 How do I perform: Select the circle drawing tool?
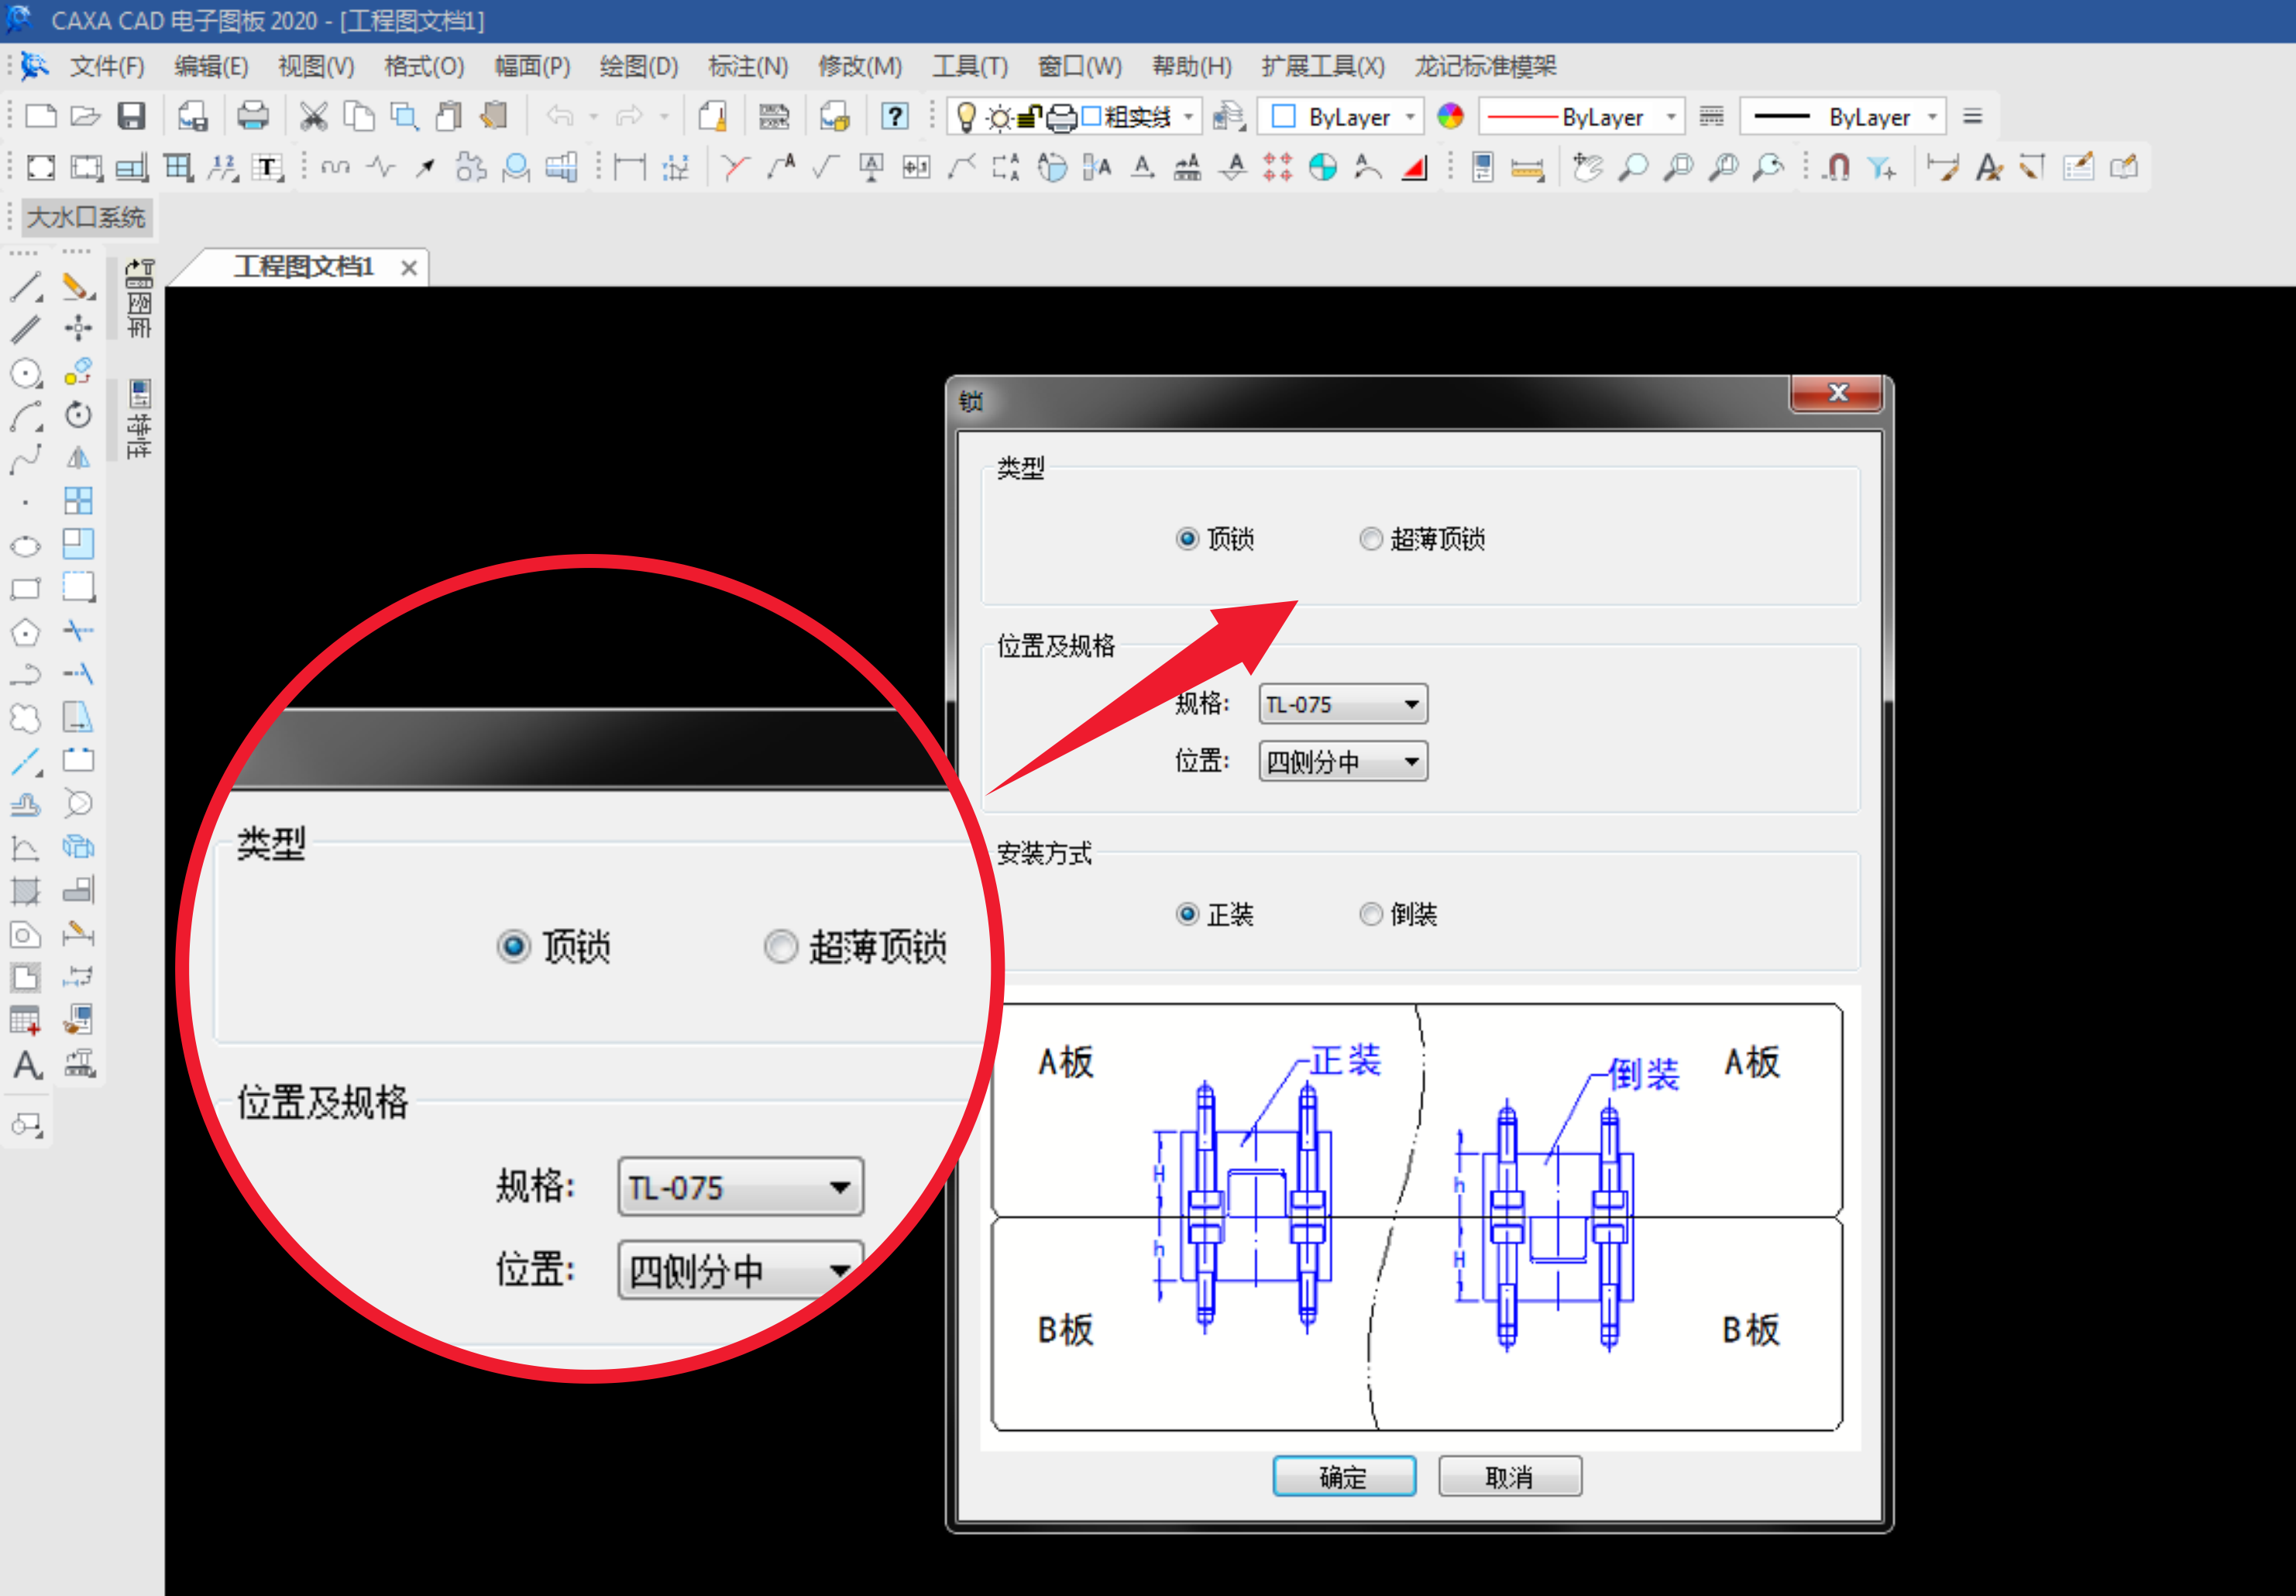[x=25, y=373]
